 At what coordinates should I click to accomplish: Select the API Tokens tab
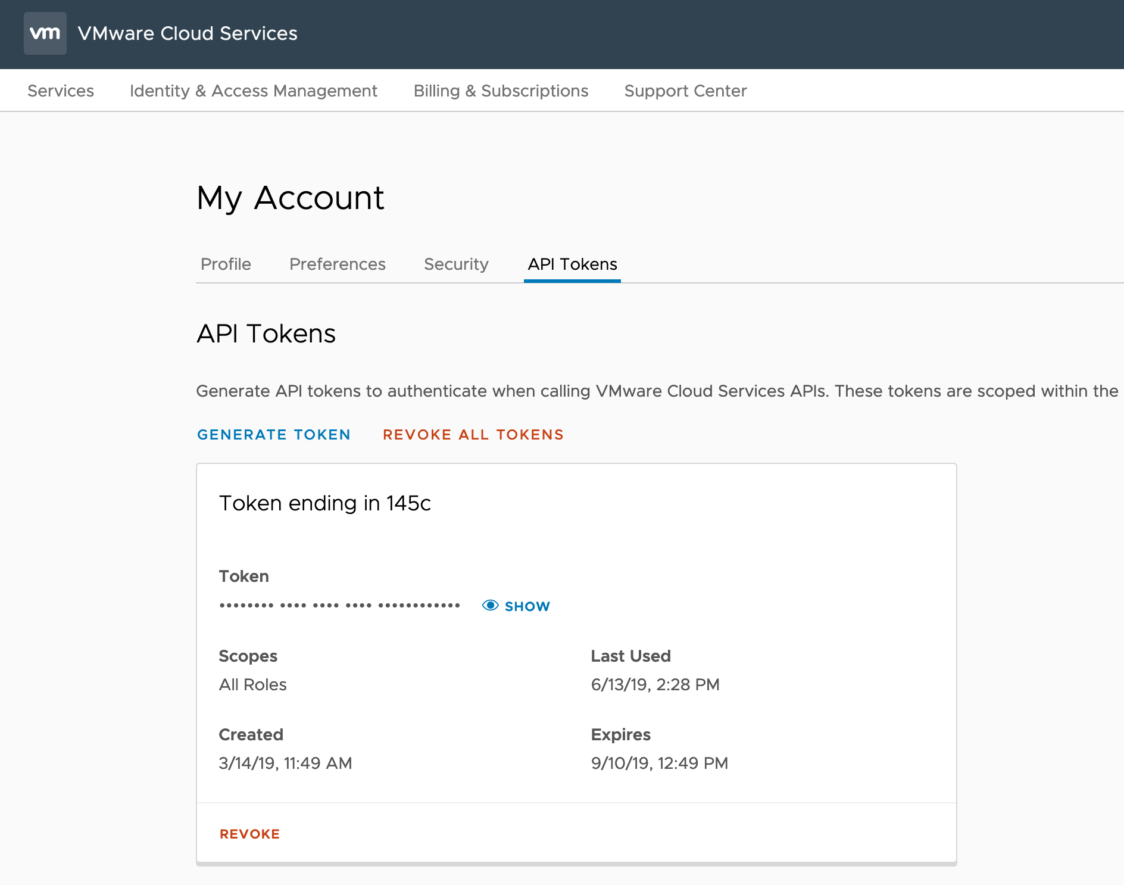pos(572,264)
